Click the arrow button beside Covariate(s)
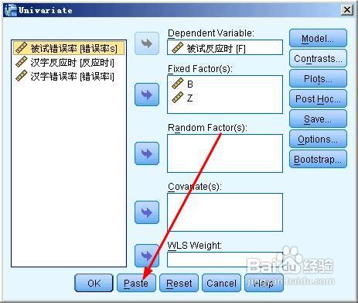 [x=147, y=212]
